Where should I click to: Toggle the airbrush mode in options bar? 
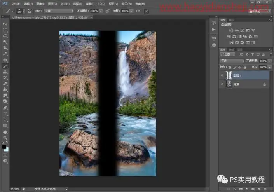(x=138, y=11)
